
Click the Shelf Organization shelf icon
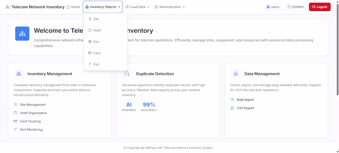(x=15, y=113)
